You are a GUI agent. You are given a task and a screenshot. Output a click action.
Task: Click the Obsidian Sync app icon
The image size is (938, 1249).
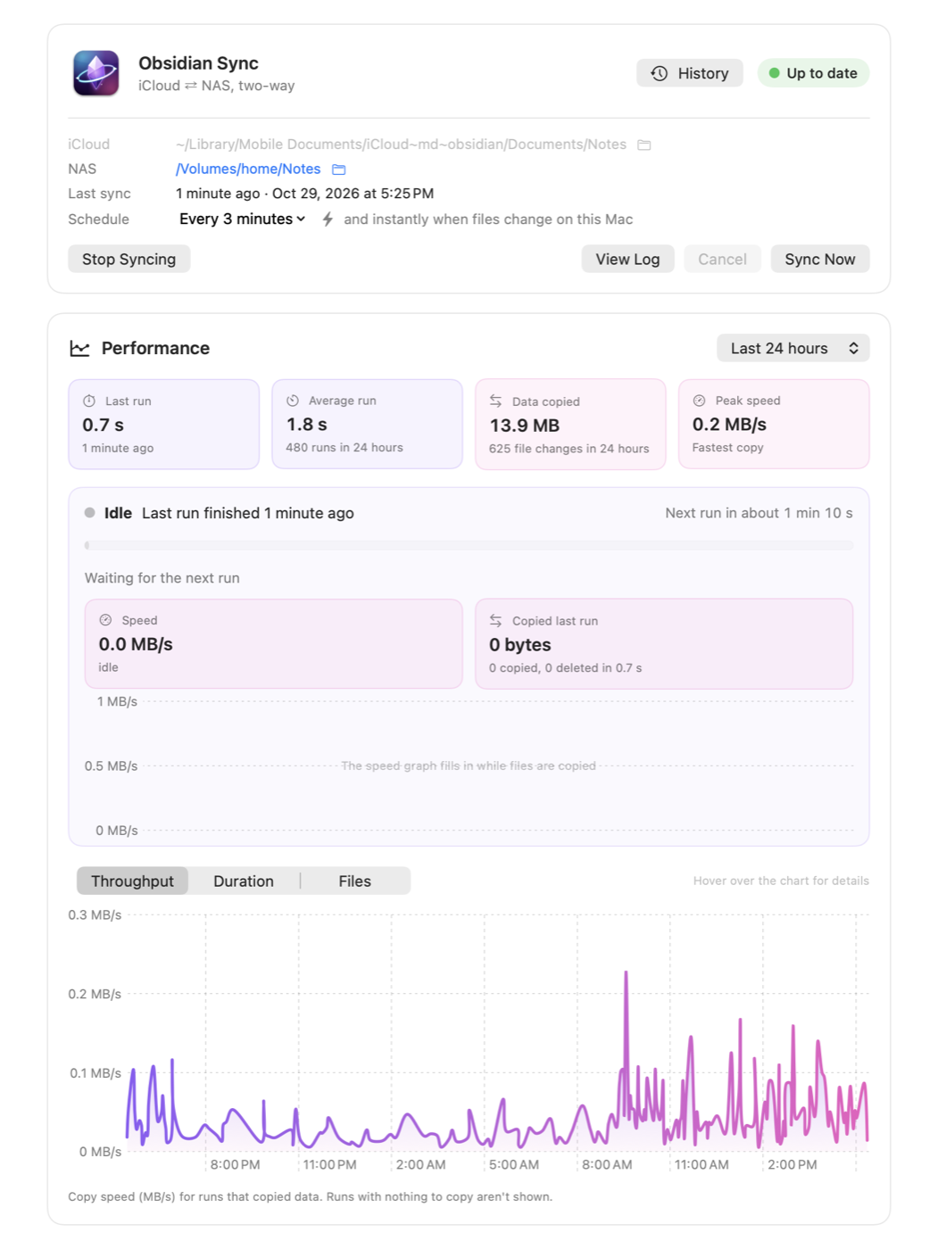pyautogui.click(x=95, y=73)
